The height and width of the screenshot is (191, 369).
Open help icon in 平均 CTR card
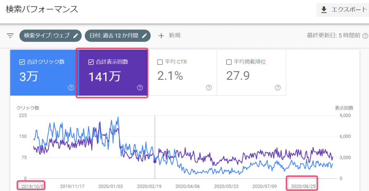click(x=209, y=88)
